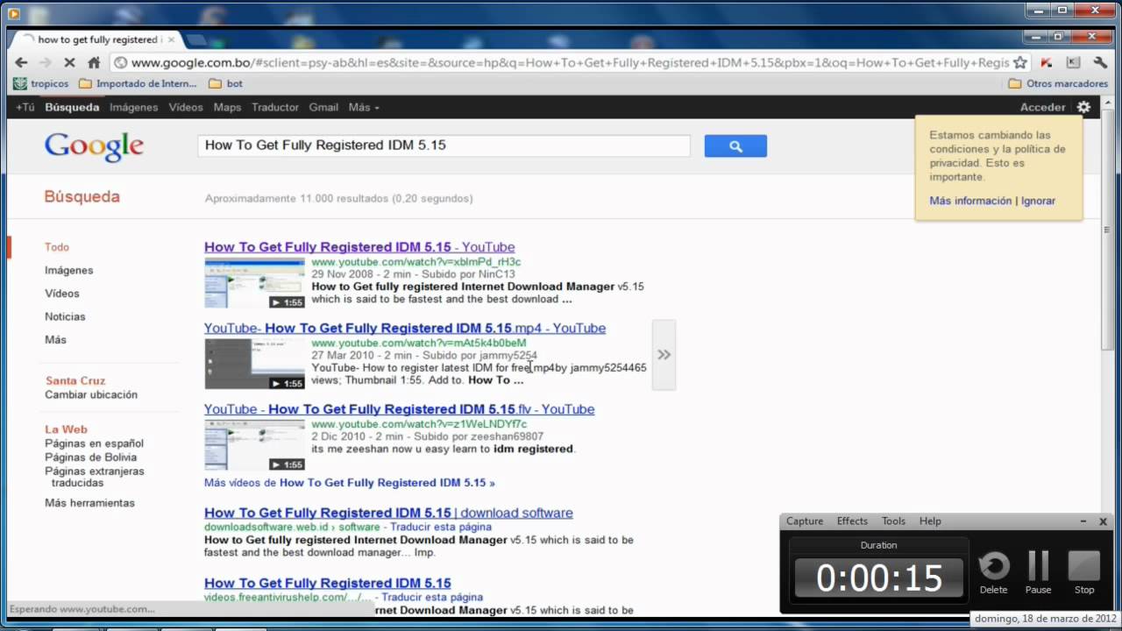Select 'Páginas en español' filter
This screenshot has height=631, width=1122.
click(94, 443)
